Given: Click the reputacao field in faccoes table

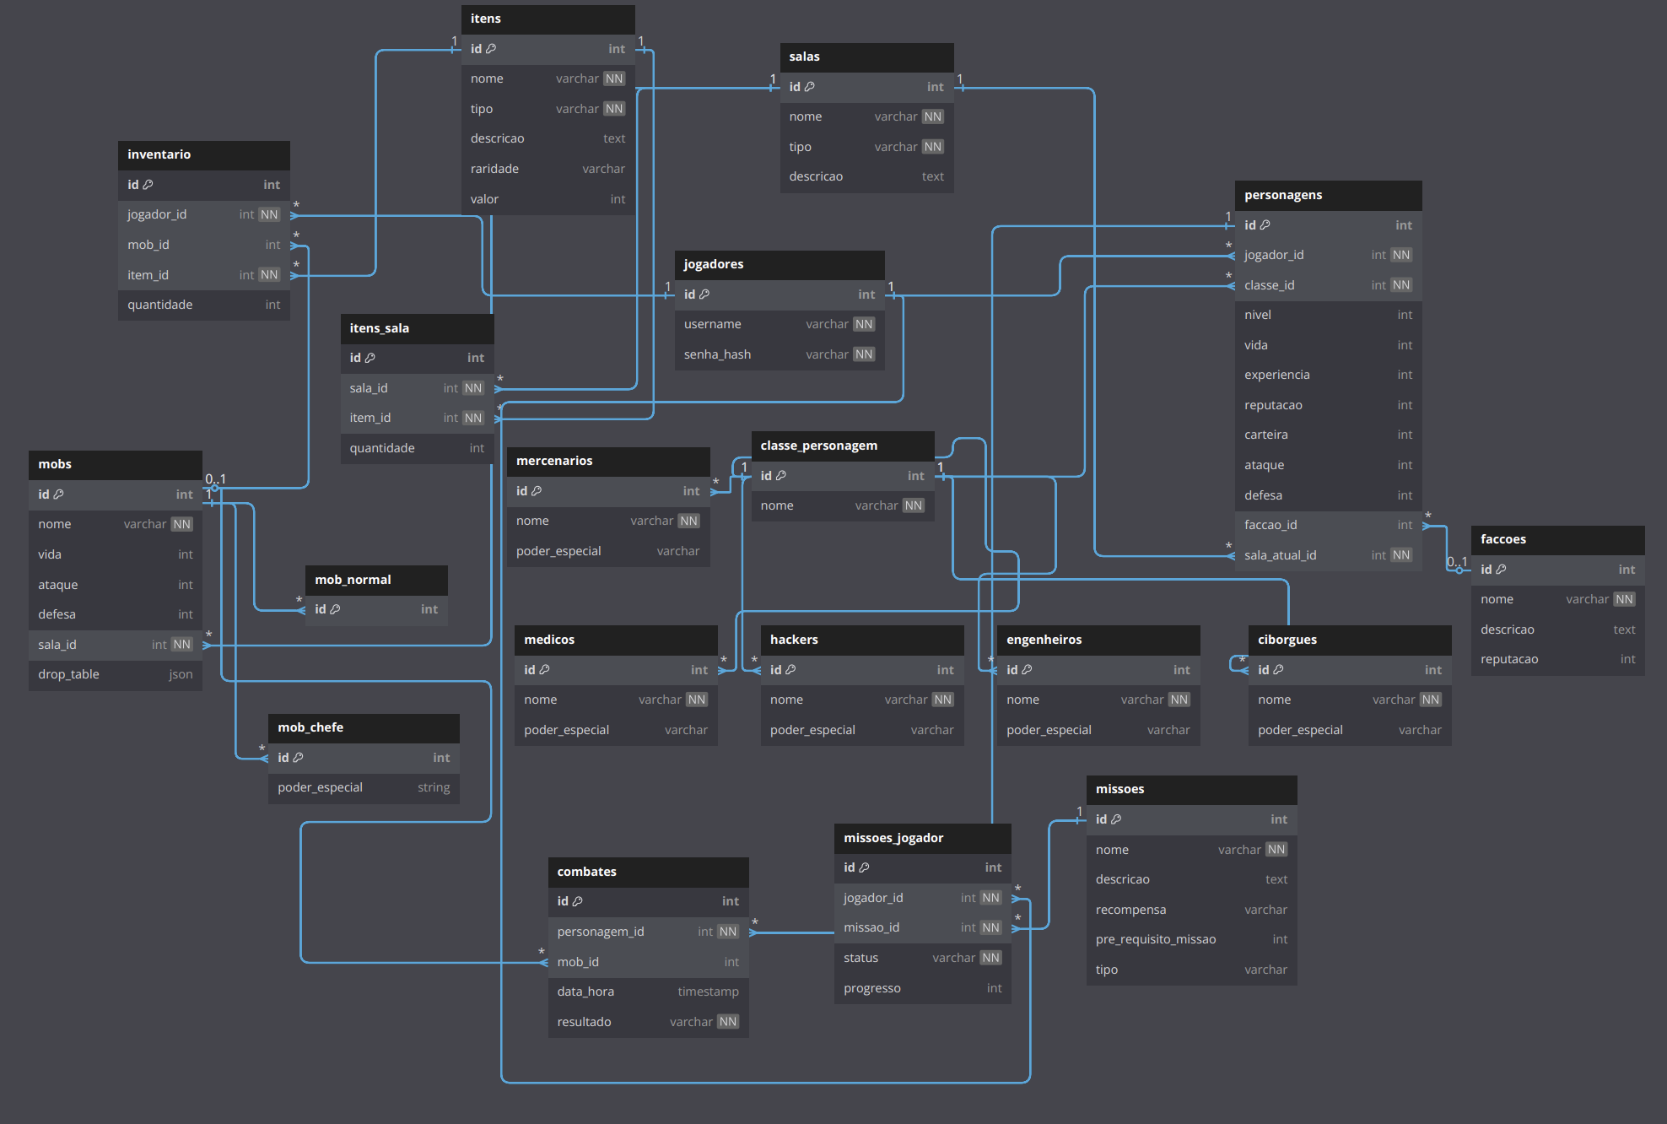Looking at the screenshot, I should pyautogui.click(x=1557, y=659).
